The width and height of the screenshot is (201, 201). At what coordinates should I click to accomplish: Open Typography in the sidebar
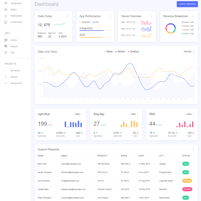point(16,3)
